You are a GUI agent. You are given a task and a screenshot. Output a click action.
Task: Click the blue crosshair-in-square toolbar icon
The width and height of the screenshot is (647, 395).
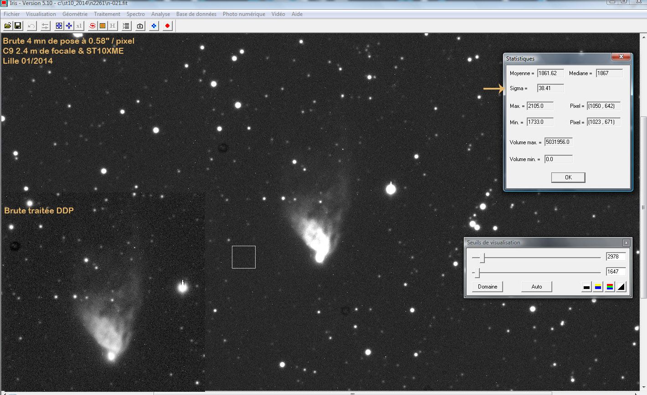pyautogui.click(x=59, y=26)
